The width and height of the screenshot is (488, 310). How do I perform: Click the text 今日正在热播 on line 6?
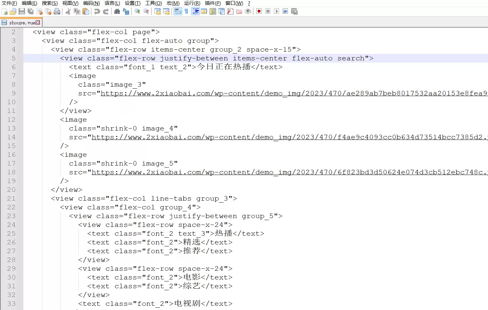point(224,67)
